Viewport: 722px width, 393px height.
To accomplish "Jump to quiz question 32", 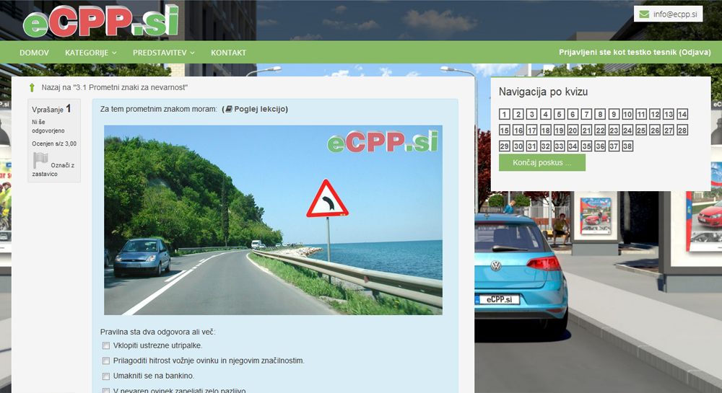I will pyautogui.click(x=546, y=146).
